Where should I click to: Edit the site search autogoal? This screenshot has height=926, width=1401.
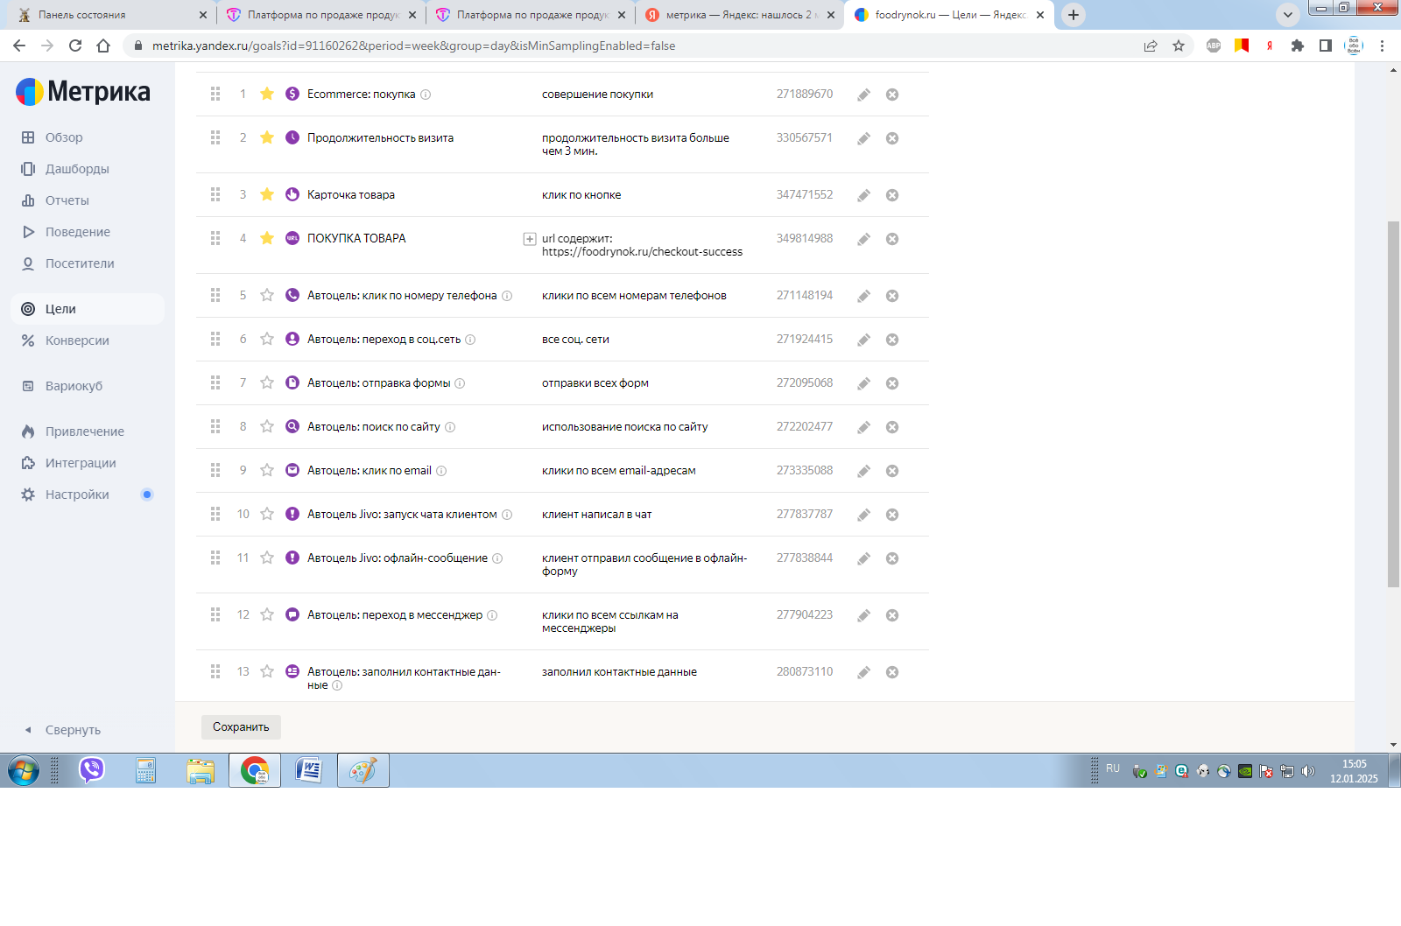click(863, 427)
